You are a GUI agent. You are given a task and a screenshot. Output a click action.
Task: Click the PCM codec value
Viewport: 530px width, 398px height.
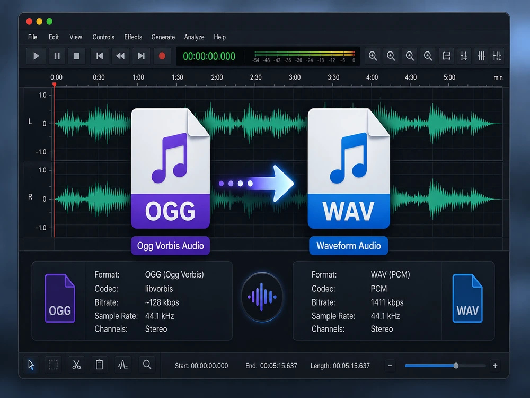click(378, 289)
